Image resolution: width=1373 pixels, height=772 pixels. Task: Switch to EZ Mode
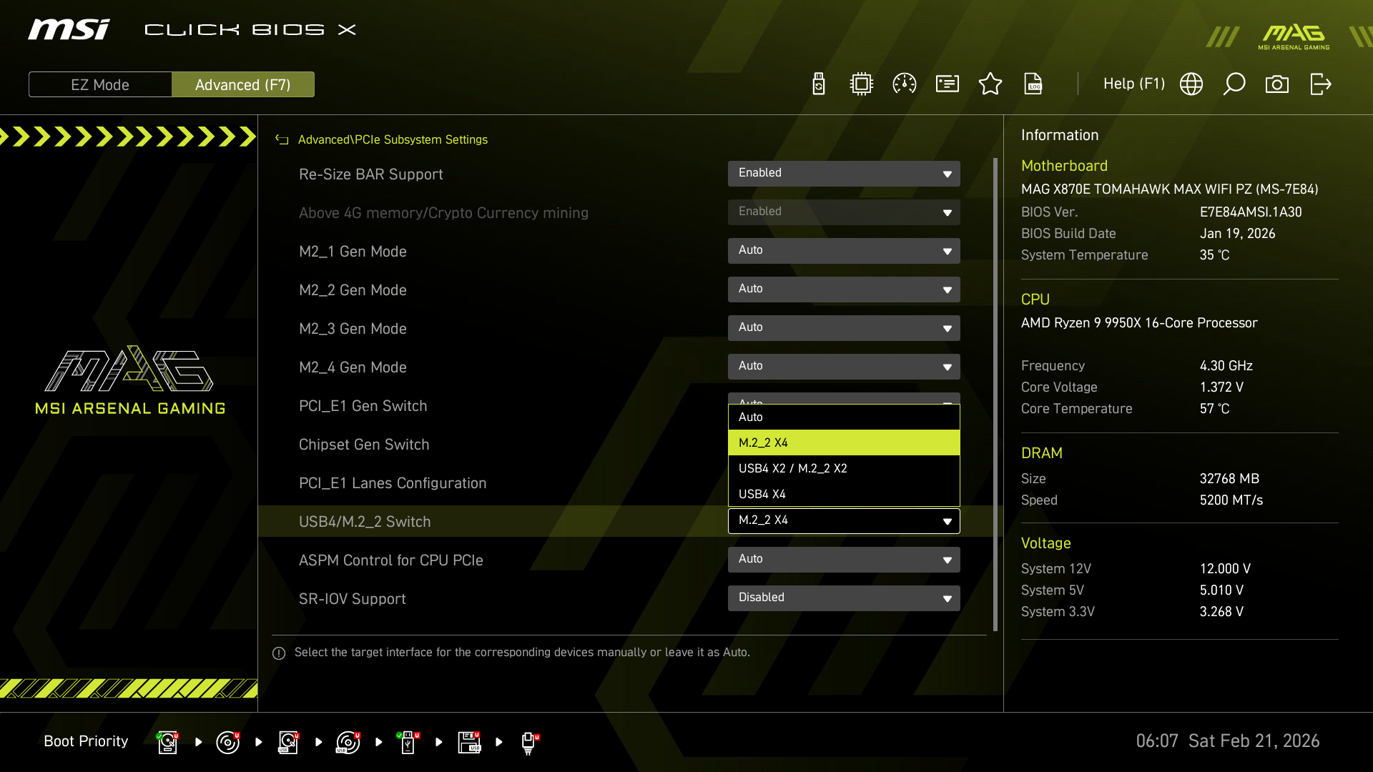pos(100,84)
